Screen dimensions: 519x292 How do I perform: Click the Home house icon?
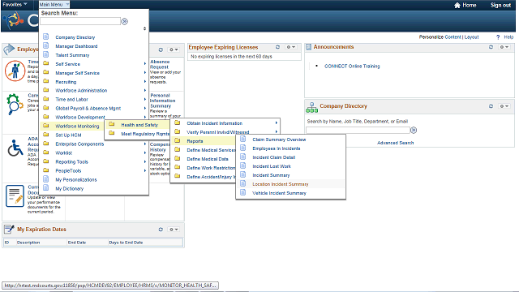tap(457, 5)
